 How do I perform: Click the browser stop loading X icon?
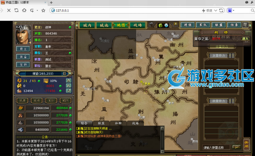click(9, 10)
